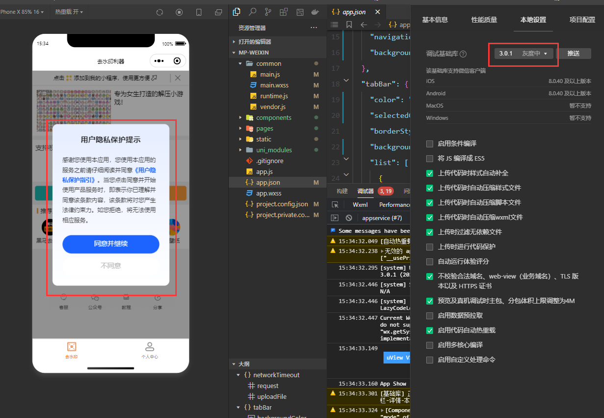
Task: Click the simulator refresh icon
Action: 160,12
